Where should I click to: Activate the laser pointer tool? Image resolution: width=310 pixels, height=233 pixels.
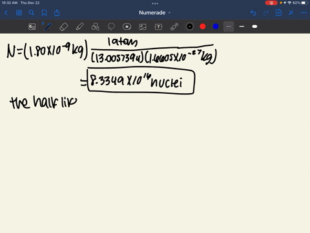[174, 27]
